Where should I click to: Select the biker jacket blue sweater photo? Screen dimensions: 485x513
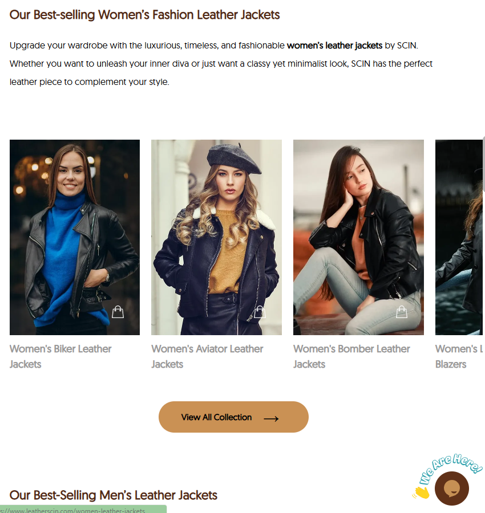(x=75, y=237)
